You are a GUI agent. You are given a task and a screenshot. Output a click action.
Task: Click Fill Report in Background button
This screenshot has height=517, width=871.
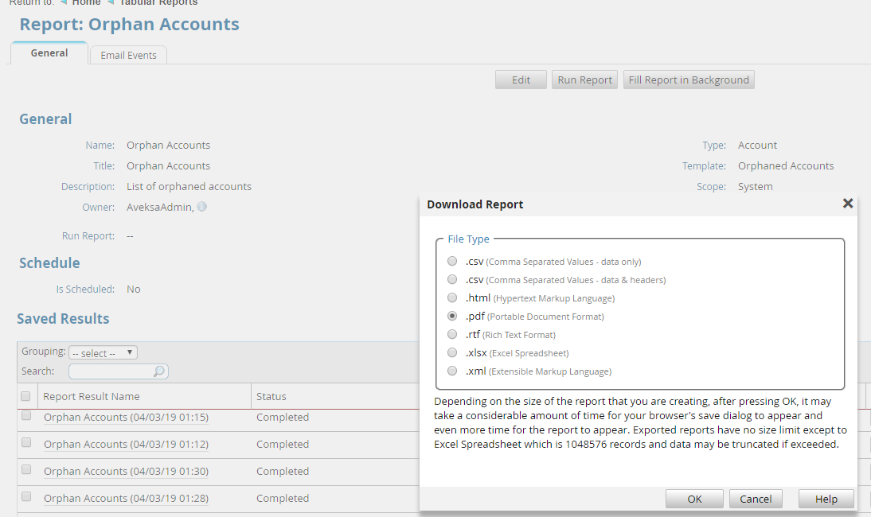click(x=689, y=80)
